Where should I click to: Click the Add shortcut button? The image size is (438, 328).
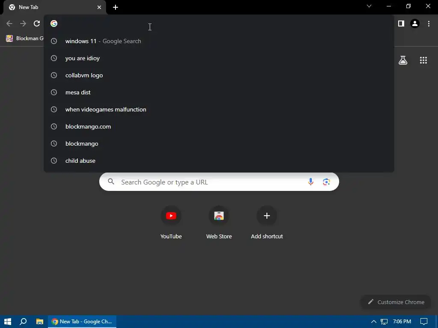[x=267, y=223]
